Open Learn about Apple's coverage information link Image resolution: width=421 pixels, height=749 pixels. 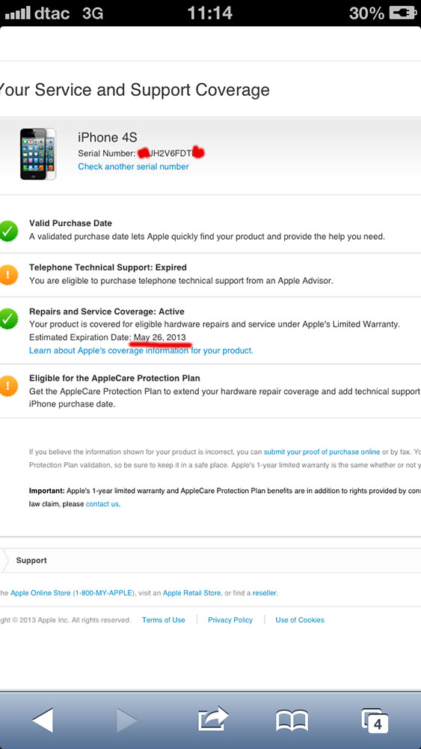pyautogui.click(x=141, y=350)
